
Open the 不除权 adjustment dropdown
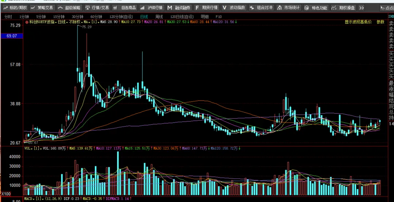point(76,22)
